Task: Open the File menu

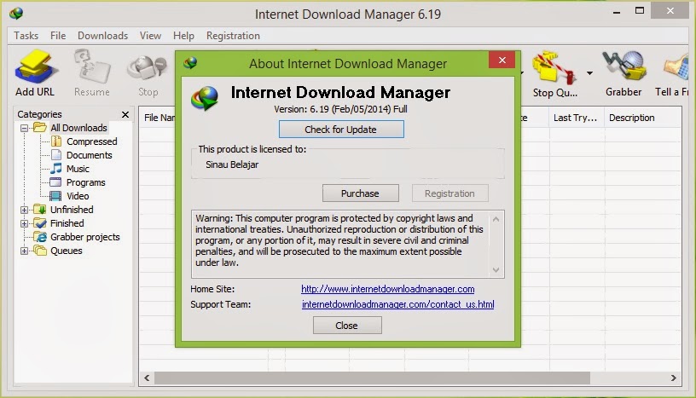Action: pyautogui.click(x=58, y=36)
